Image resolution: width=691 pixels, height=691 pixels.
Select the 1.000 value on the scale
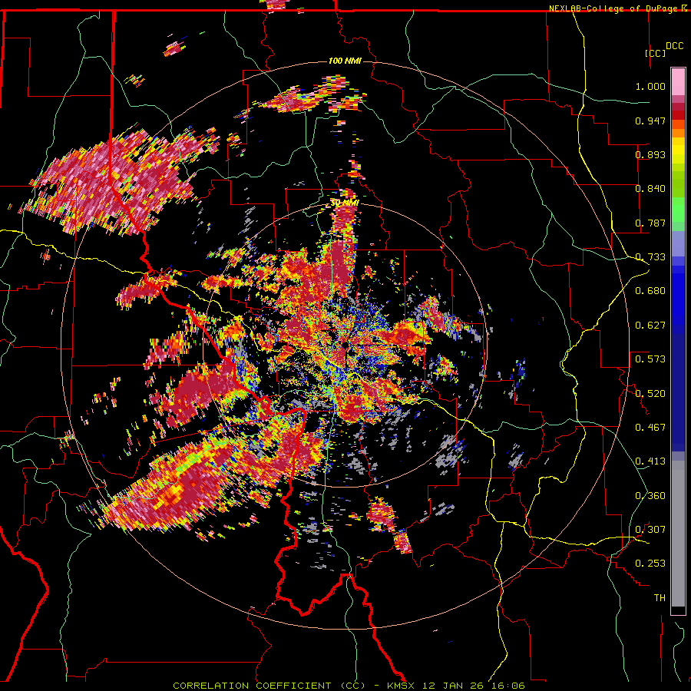[x=650, y=86]
